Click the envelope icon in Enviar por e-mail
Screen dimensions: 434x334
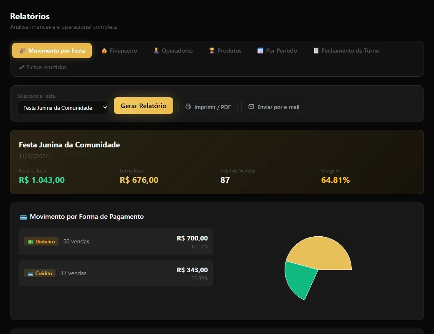point(251,106)
